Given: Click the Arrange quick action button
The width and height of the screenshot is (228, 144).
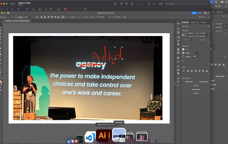Looking at the screenshot, I should coord(196,86).
